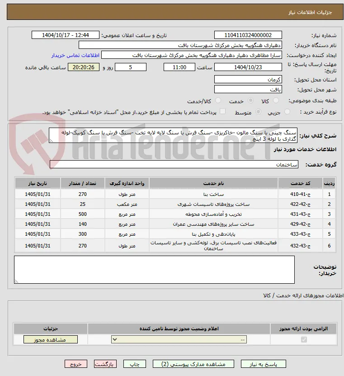Click quantity 140 in row 4
This screenshot has width=344, height=376.
click(x=82, y=224)
